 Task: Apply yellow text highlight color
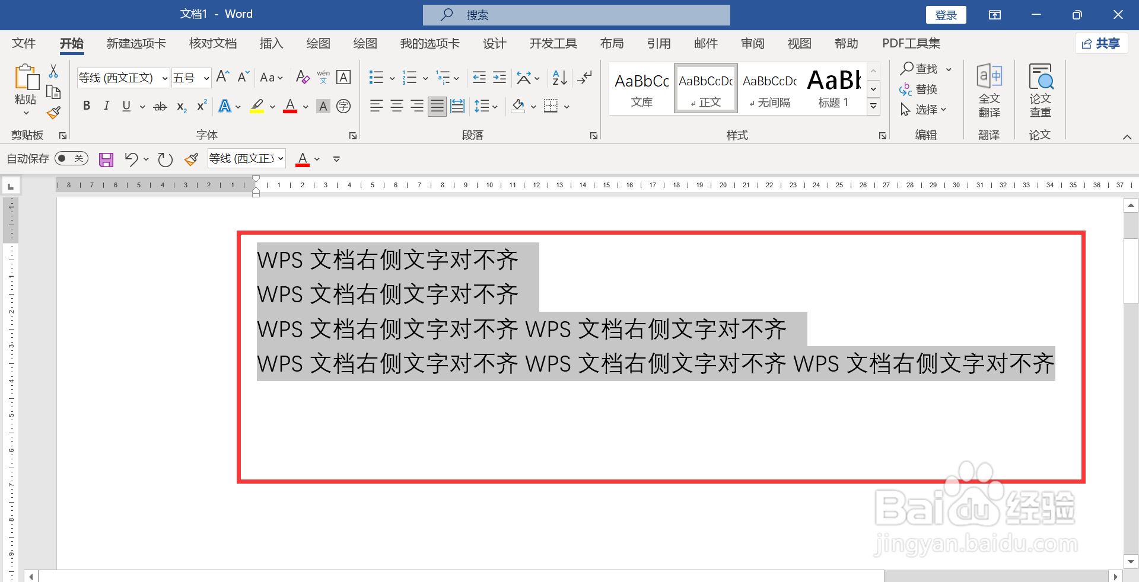coord(257,106)
